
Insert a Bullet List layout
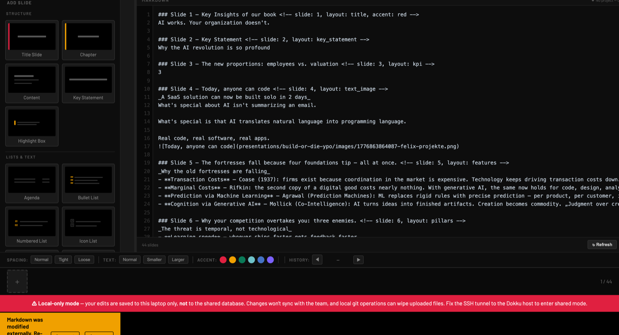click(x=88, y=183)
